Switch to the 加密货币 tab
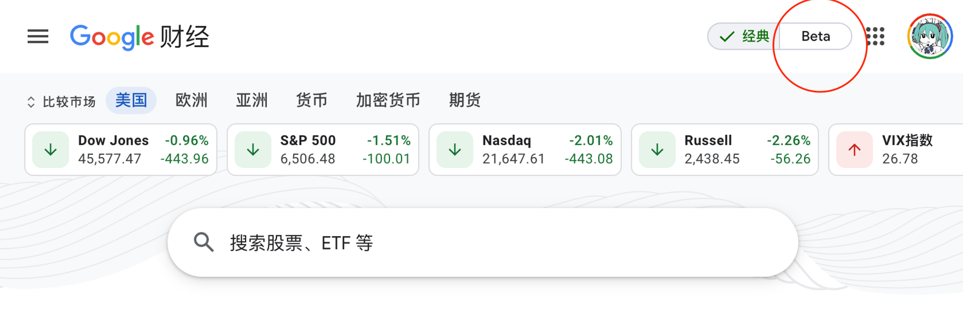This screenshot has height=311, width=963. tap(387, 100)
